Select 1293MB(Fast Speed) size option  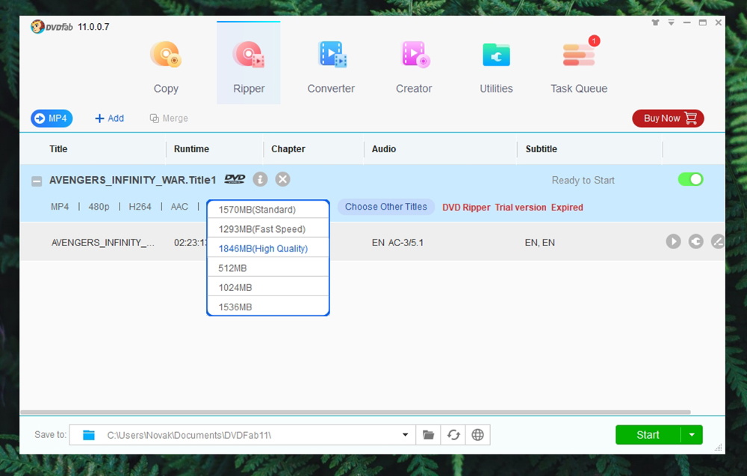click(267, 229)
